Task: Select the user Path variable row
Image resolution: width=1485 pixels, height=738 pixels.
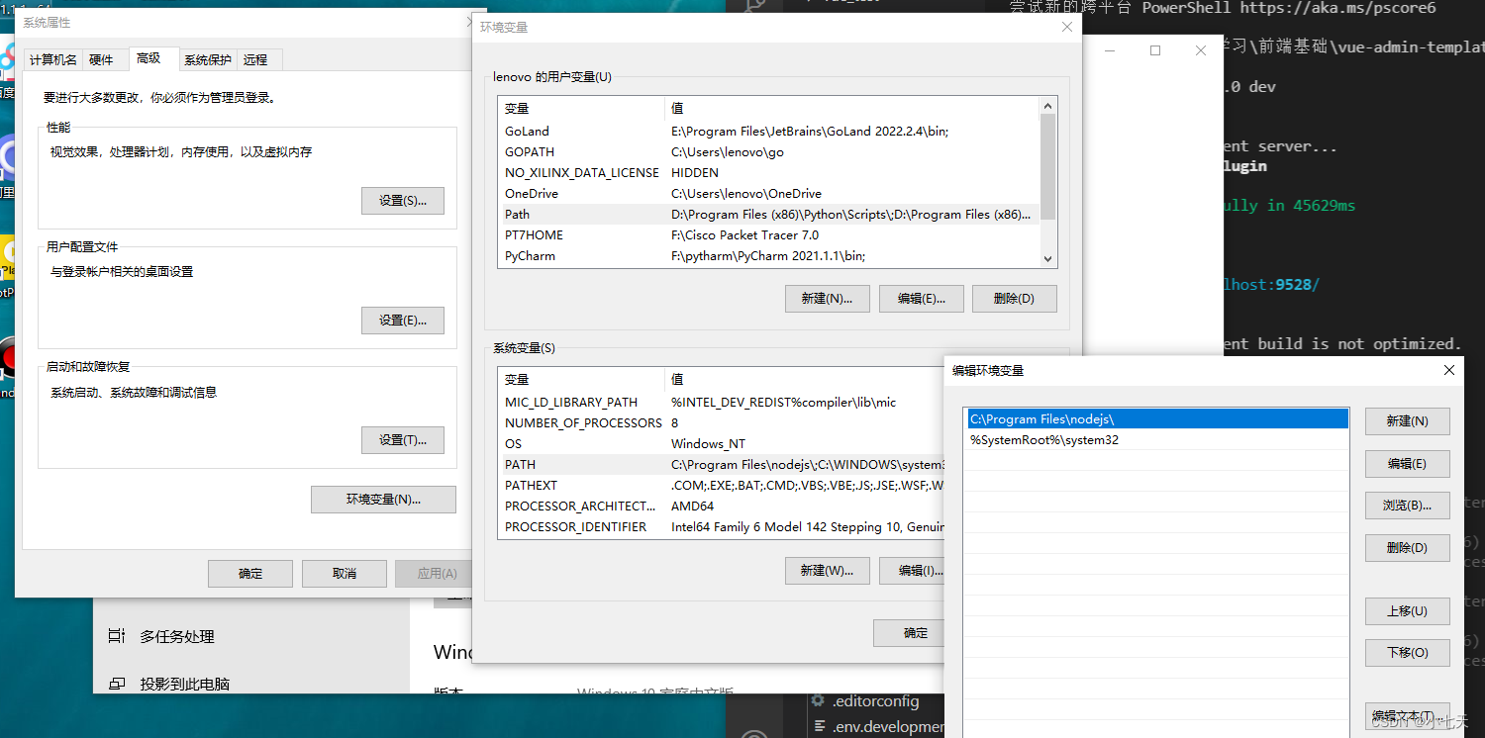Action: pyautogui.click(x=770, y=214)
